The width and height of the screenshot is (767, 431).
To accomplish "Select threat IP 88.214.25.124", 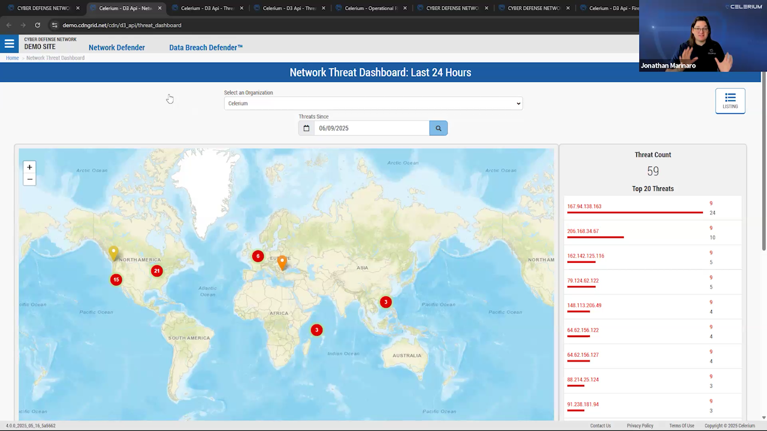I will pyautogui.click(x=583, y=380).
